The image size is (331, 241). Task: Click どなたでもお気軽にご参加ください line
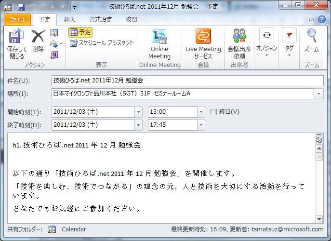[77, 209]
